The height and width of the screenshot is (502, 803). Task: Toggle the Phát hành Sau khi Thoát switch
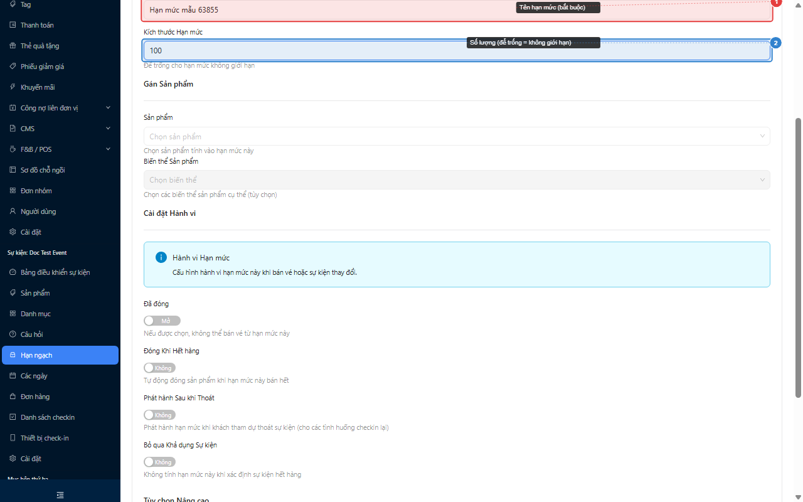pos(159,415)
